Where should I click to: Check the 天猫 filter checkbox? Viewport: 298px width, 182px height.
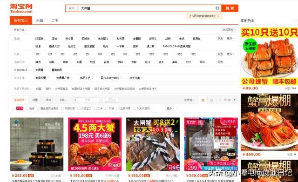click(x=107, y=108)
